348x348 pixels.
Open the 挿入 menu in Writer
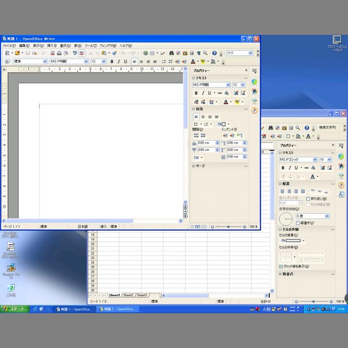coord(52,45)
